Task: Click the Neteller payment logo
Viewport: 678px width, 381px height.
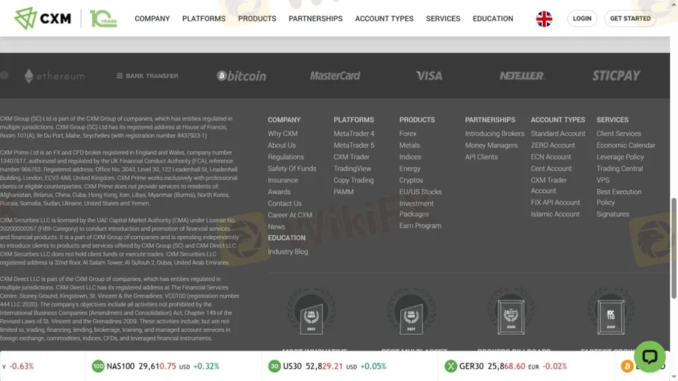Action: [x=522, y=75]
